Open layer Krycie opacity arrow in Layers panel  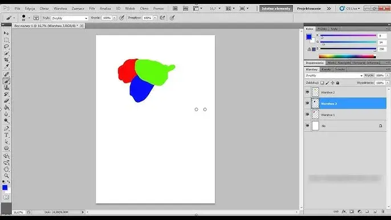pos(388,75)
